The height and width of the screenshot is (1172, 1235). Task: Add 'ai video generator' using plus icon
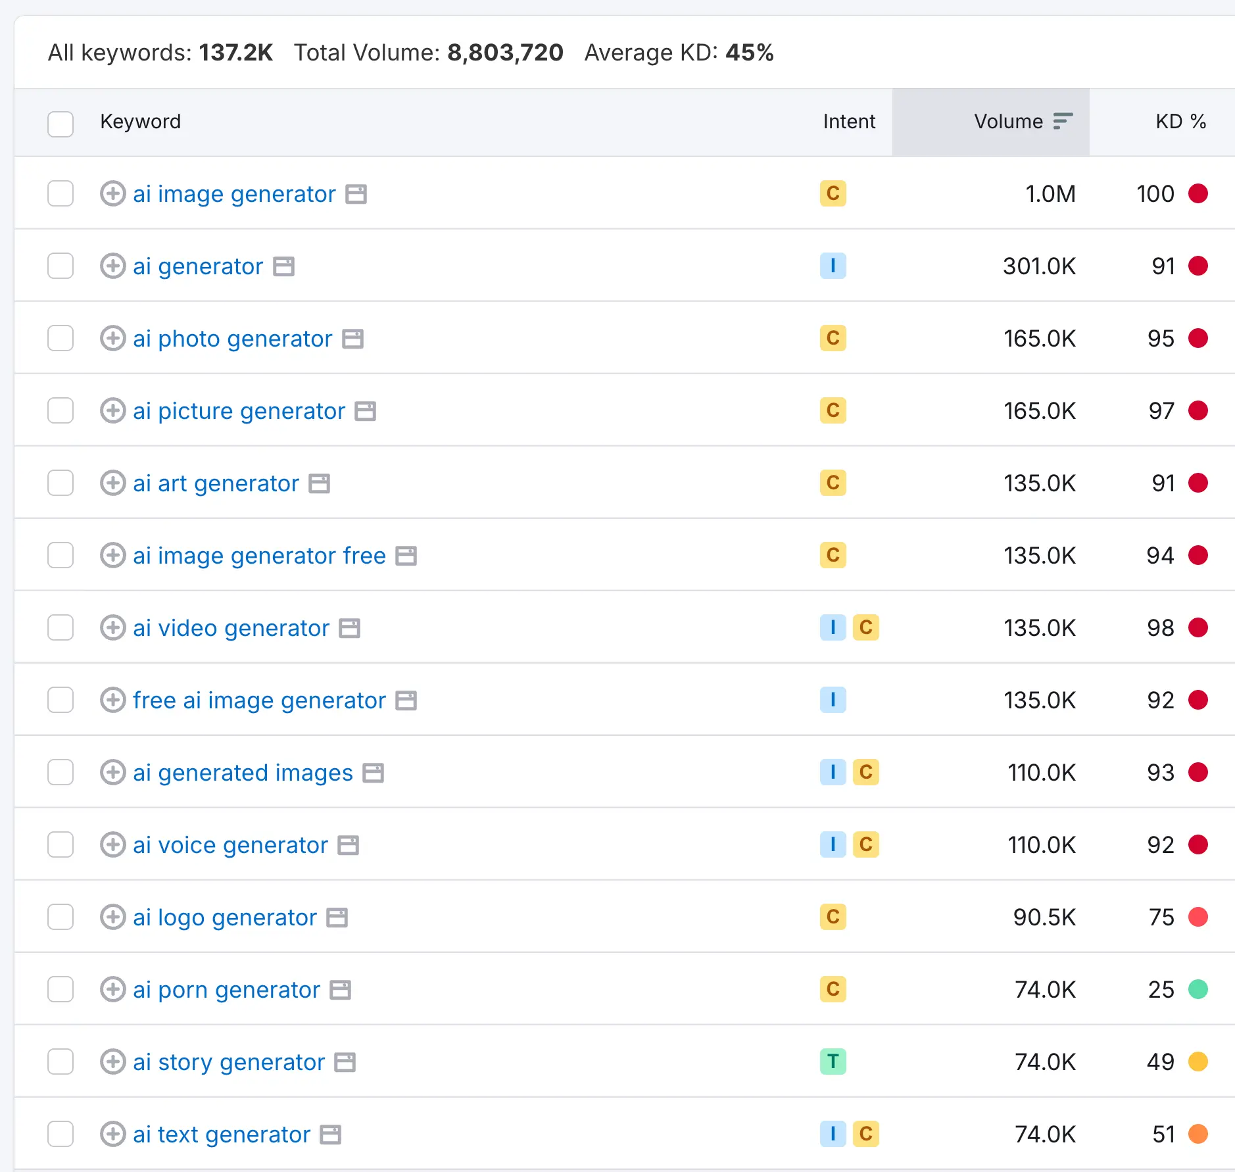[x=112, y=628]
